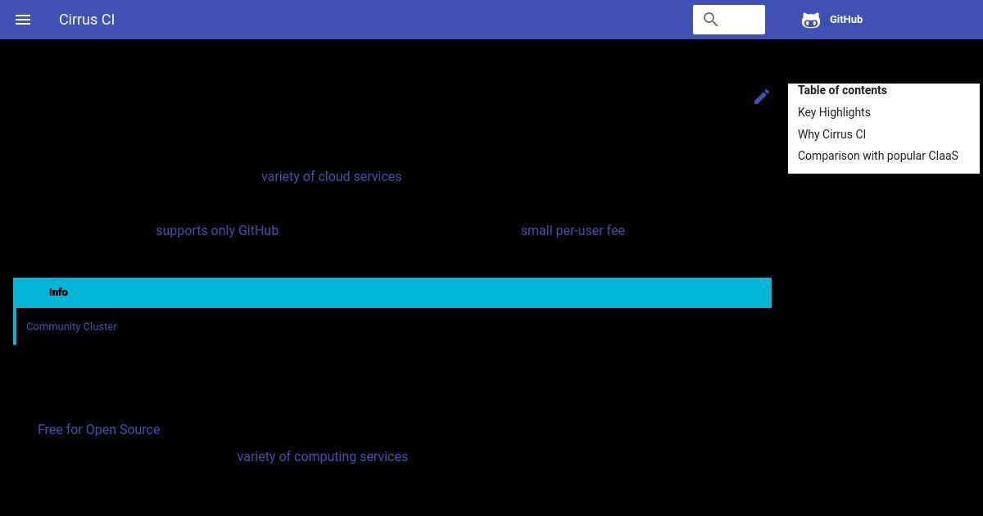Click the Cirrus CI site title
The height and width of the screenshot is (516, 983).
87,20
